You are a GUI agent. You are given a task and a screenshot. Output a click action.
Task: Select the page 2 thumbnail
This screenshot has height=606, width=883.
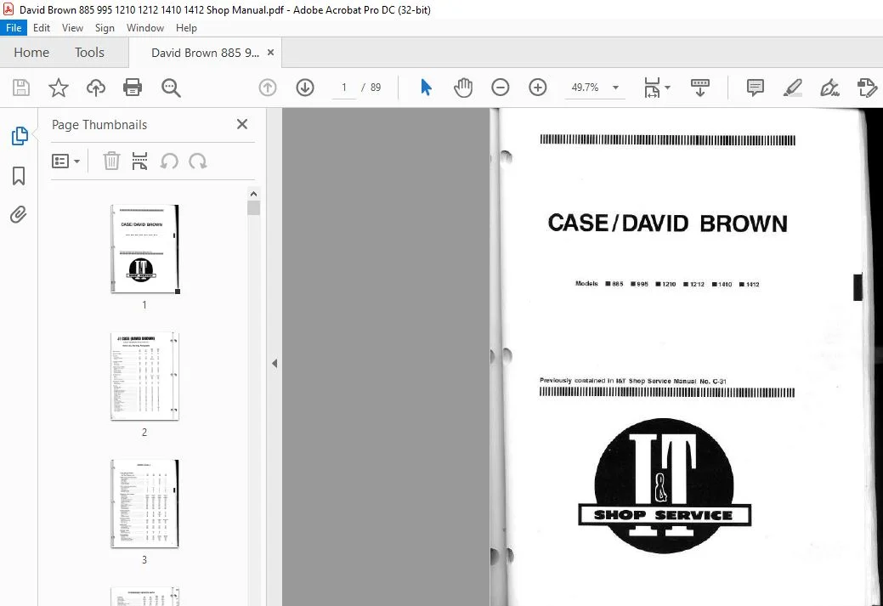click(144, 377)
